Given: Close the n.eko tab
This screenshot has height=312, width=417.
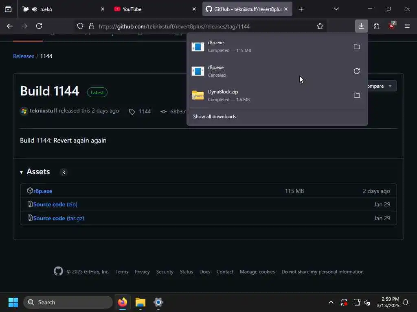Looking at the screenshot, I should 103,9.
